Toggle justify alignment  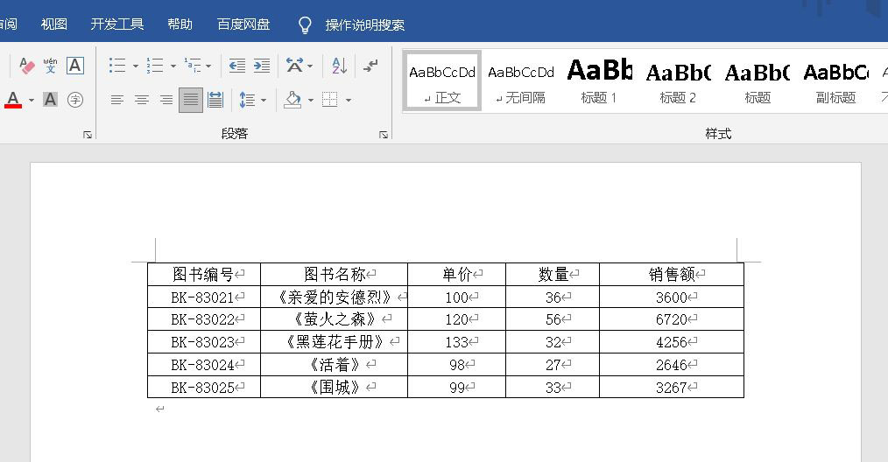click(x=191, y=101)
